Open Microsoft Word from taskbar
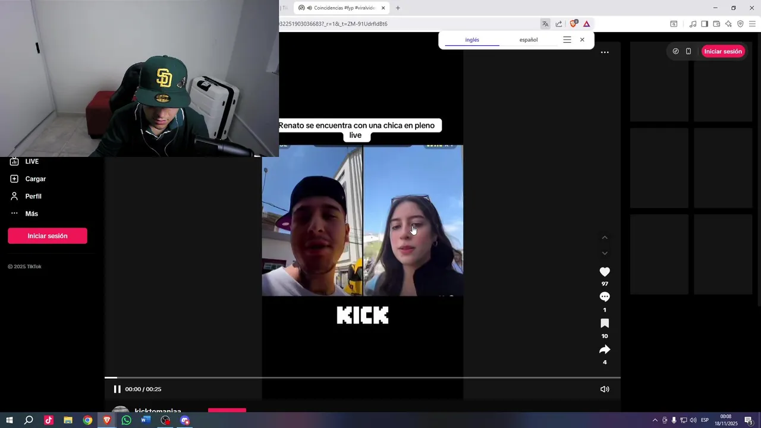Viewport: 761px width, 428px height. 146,420
